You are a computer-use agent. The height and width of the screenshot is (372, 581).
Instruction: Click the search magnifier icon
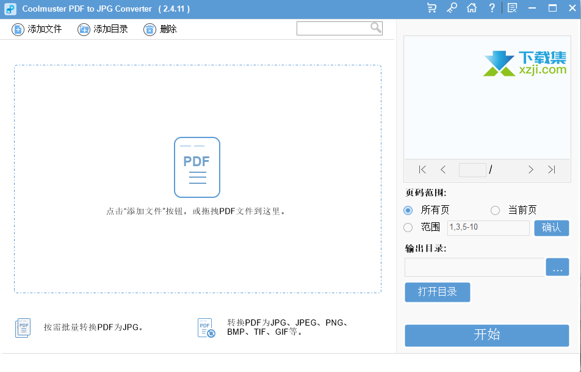(x=376, y=28)
